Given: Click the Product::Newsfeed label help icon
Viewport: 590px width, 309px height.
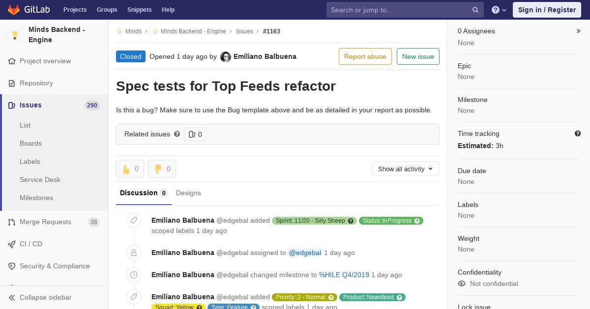Looking at the screenshot, I should pyautogui.click(x=400, y=297).
